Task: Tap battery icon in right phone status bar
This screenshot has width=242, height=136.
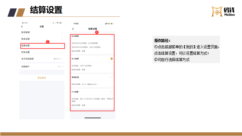Action: (113, 24)
